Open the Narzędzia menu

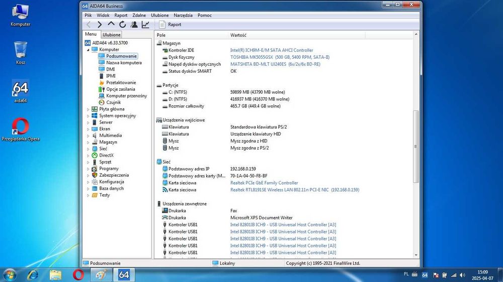pyautogui.click(x=183, y=15)
